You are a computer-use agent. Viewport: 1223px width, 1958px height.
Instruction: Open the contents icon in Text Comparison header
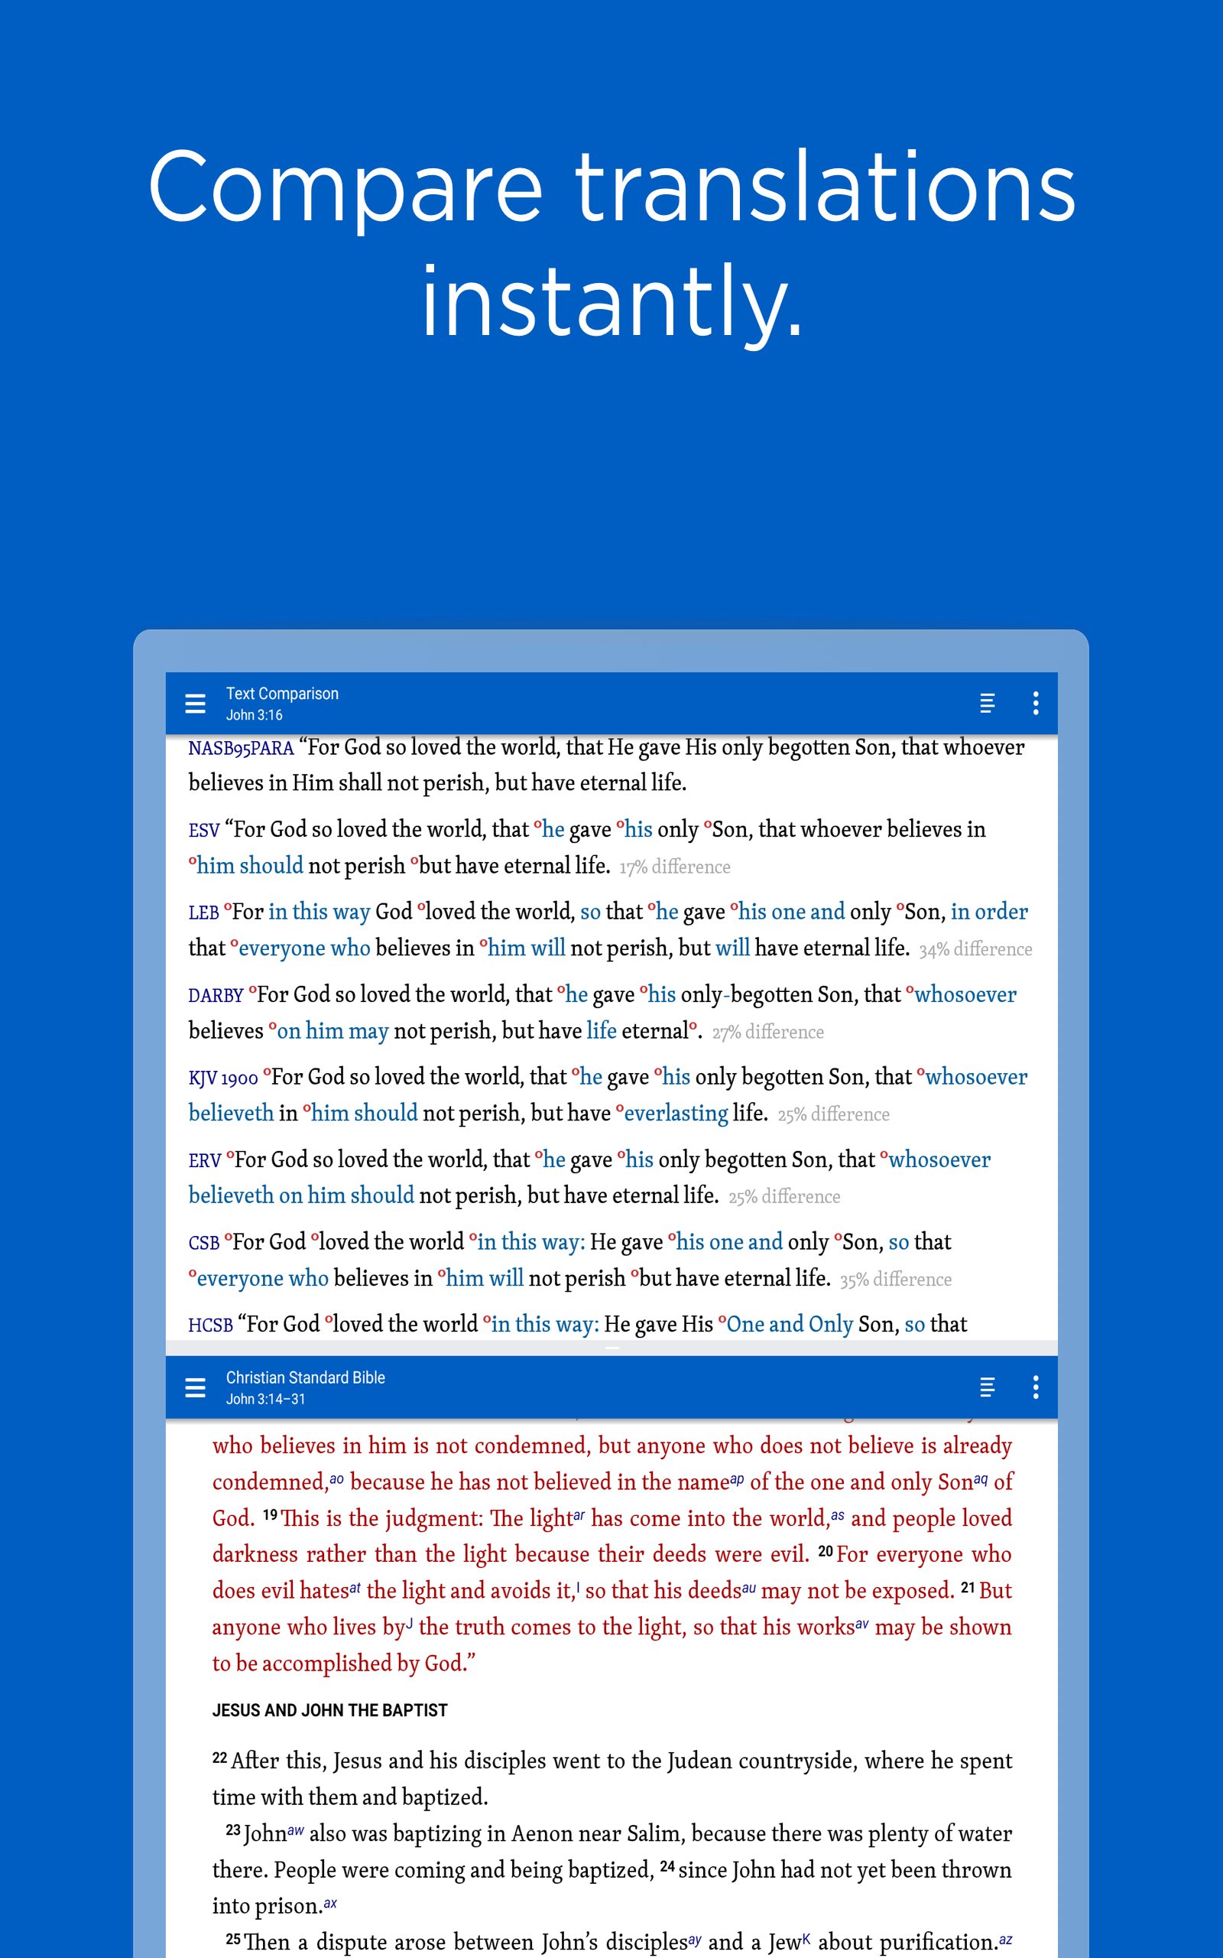click(x=987, y=703)
